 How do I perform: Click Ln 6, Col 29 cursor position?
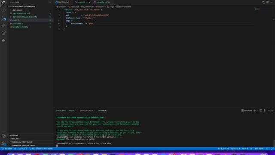(223, 149)
